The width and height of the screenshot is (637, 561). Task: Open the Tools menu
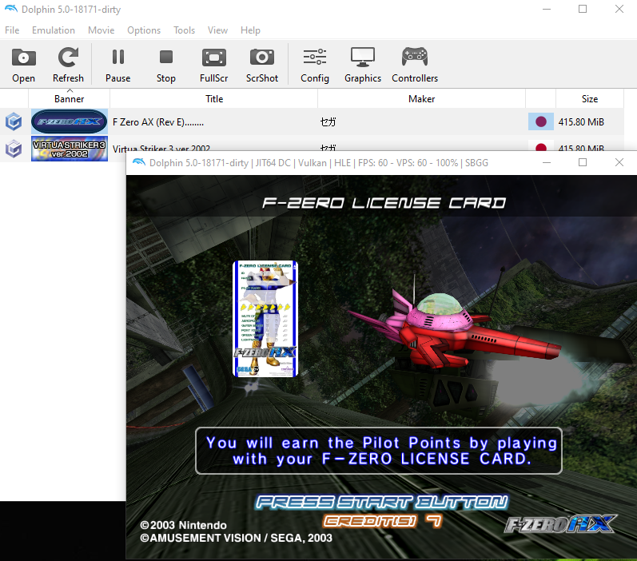(184, 30)
